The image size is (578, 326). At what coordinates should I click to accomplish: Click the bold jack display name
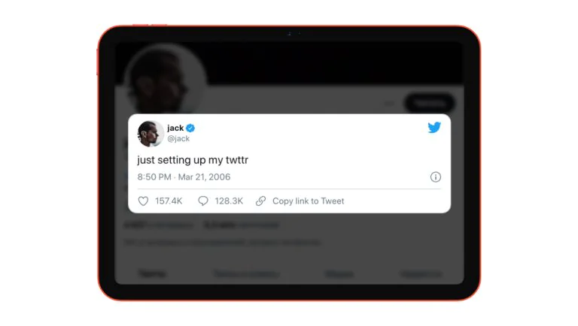coord(175,128)
